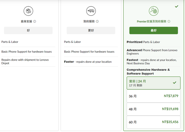Select the 36 月 plan option

153,96
